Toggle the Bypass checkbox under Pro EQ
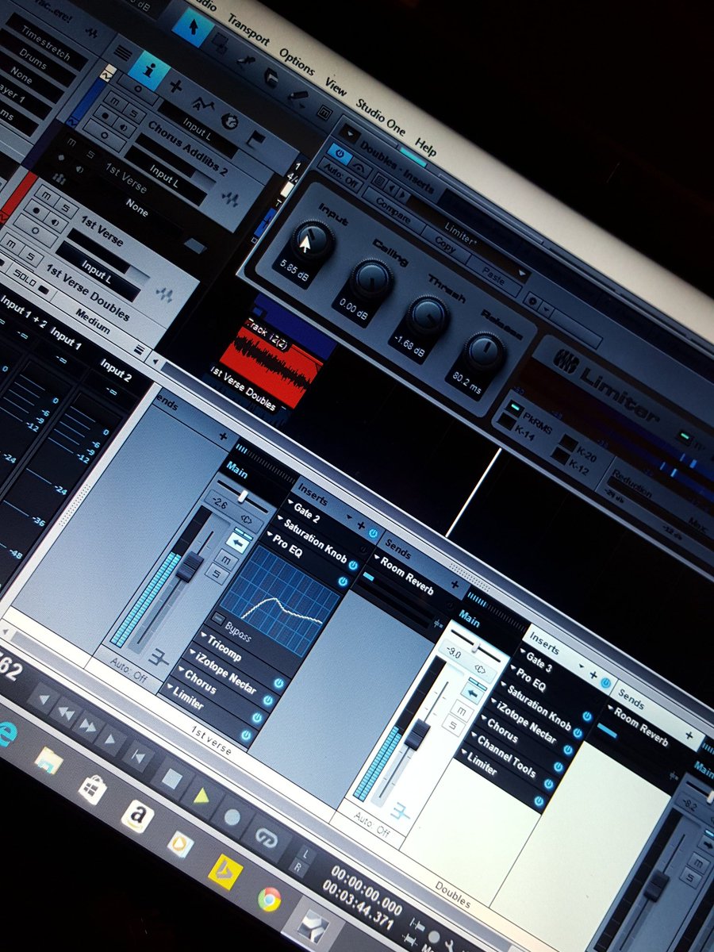 [x=220, y=619]
